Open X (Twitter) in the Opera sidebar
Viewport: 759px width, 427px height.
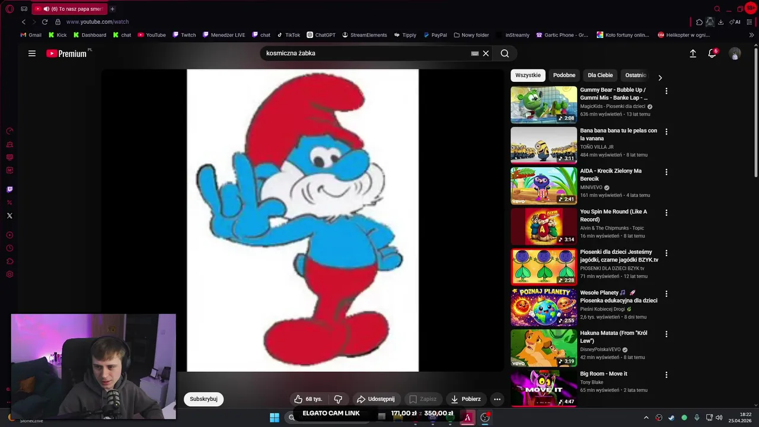point(9,216)
